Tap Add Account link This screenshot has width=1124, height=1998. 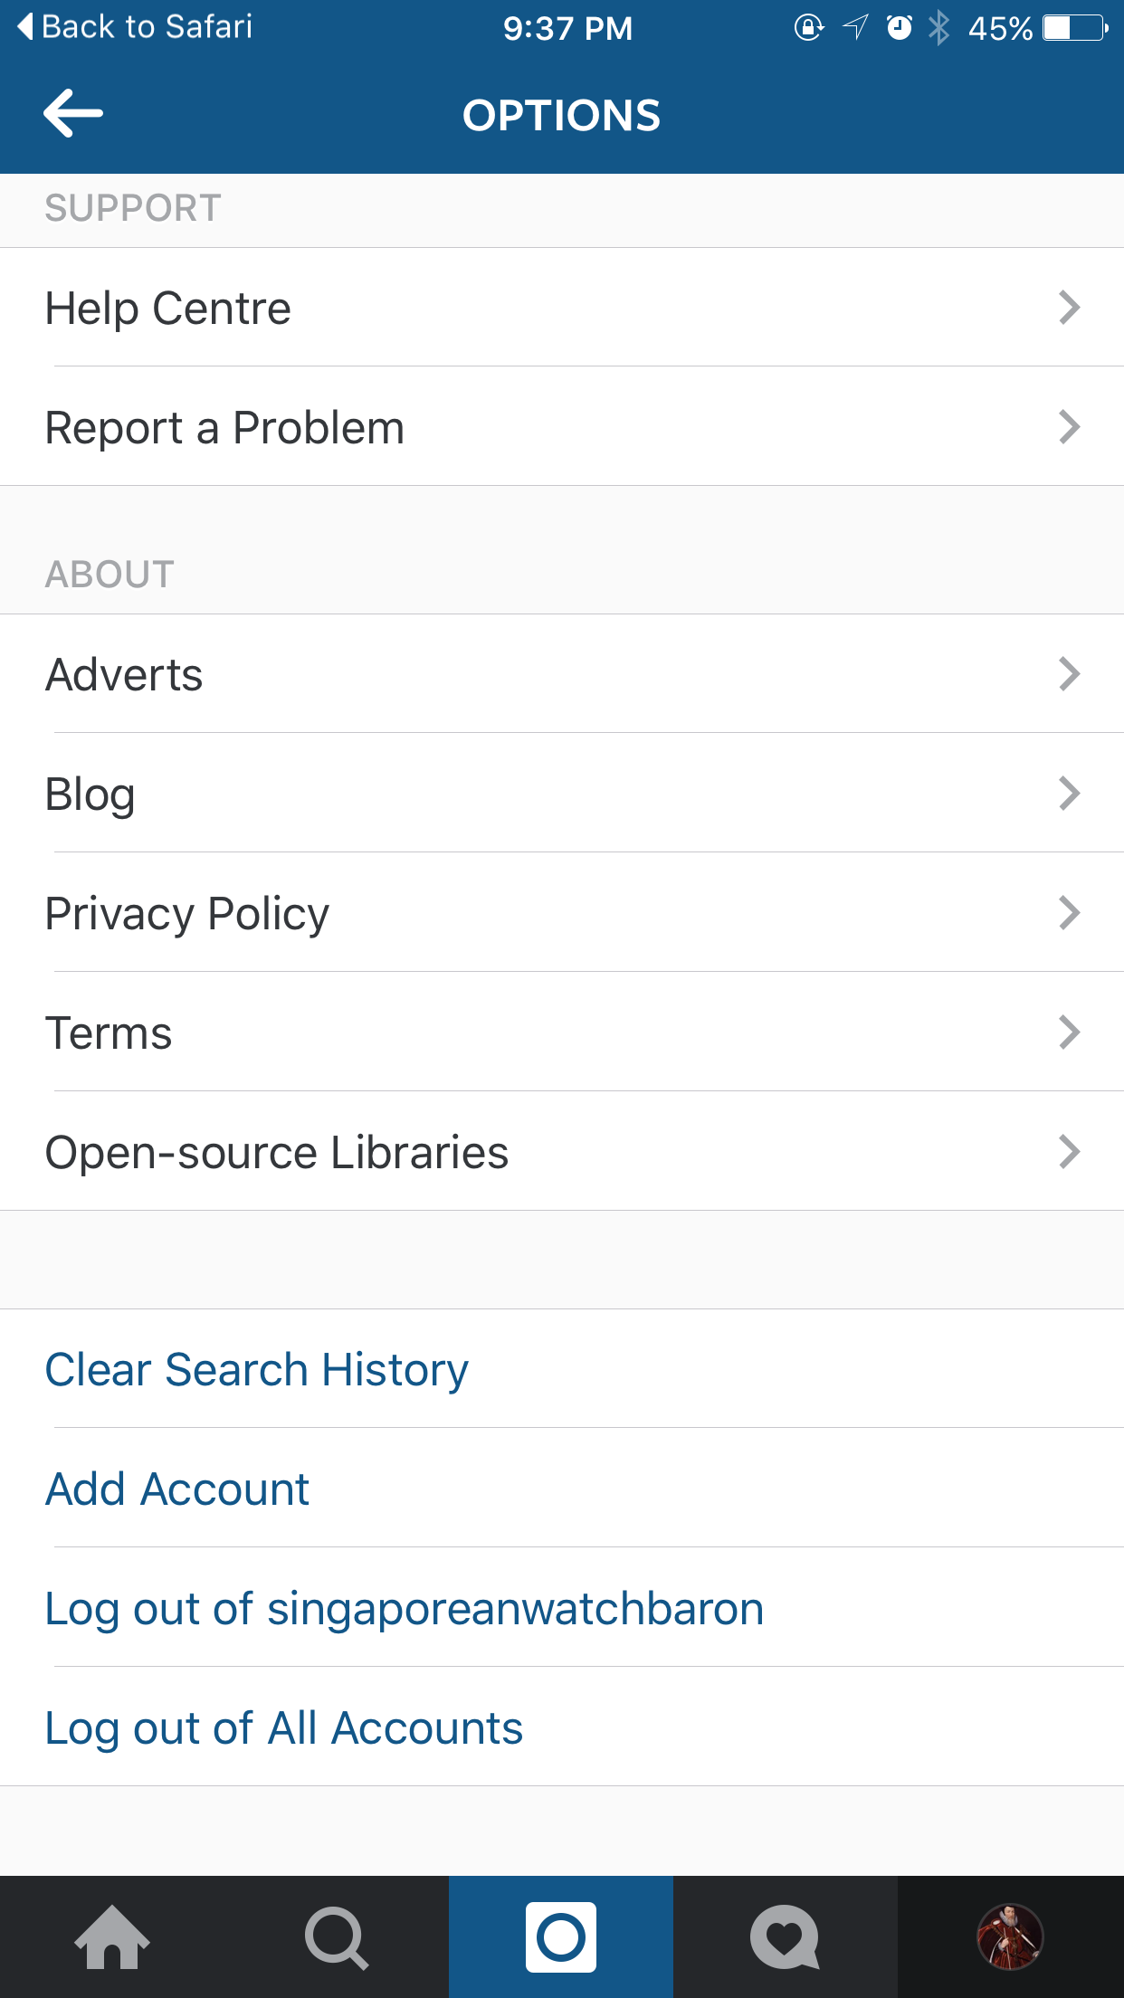point(177,1489)
